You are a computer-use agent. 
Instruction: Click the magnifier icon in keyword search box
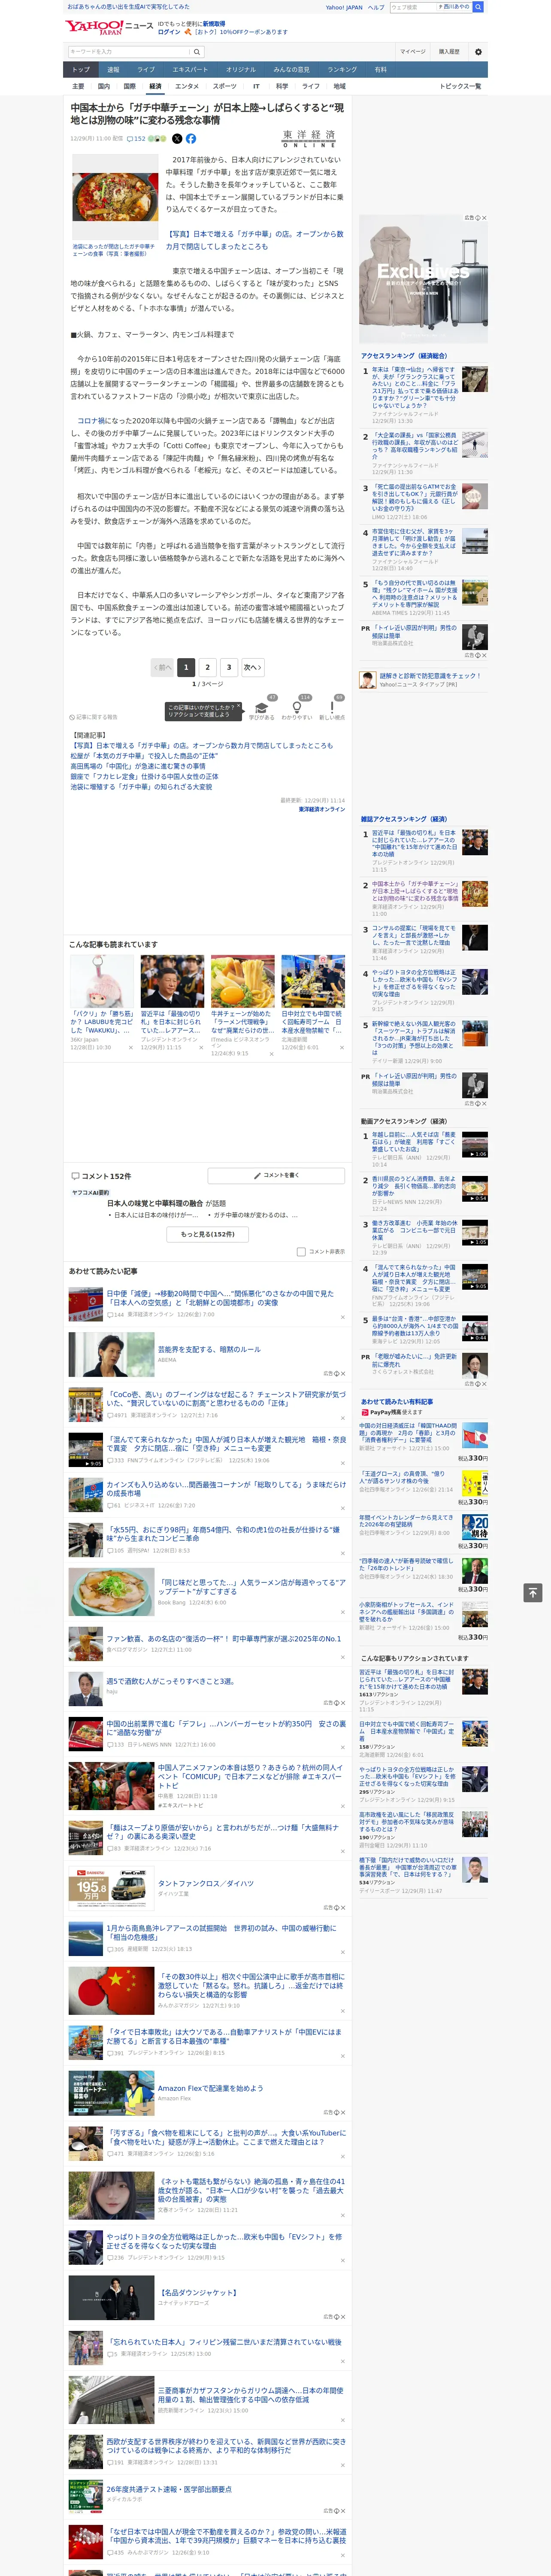[197, 52]
